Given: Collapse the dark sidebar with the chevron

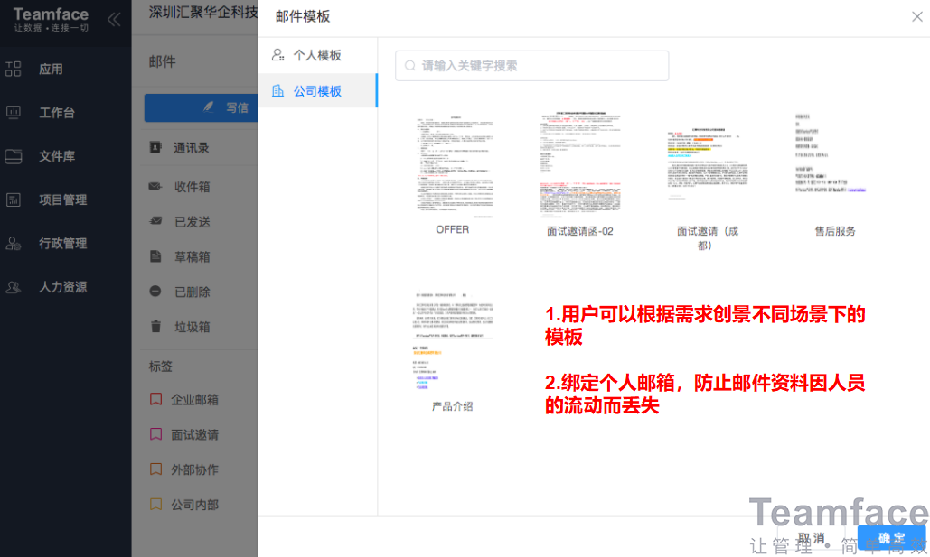Looking at the screenshot, I should coord(114,20).
